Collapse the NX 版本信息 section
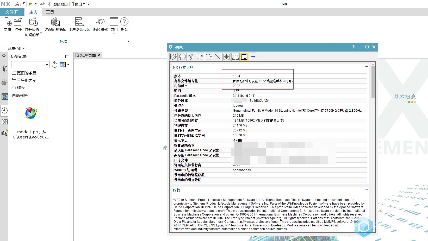428x241 pixels. pyautogui.click(x=367, y=67)
